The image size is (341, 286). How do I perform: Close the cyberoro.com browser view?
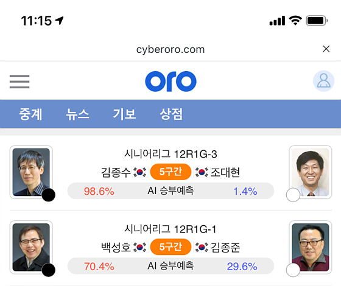[x=326, y=49]
